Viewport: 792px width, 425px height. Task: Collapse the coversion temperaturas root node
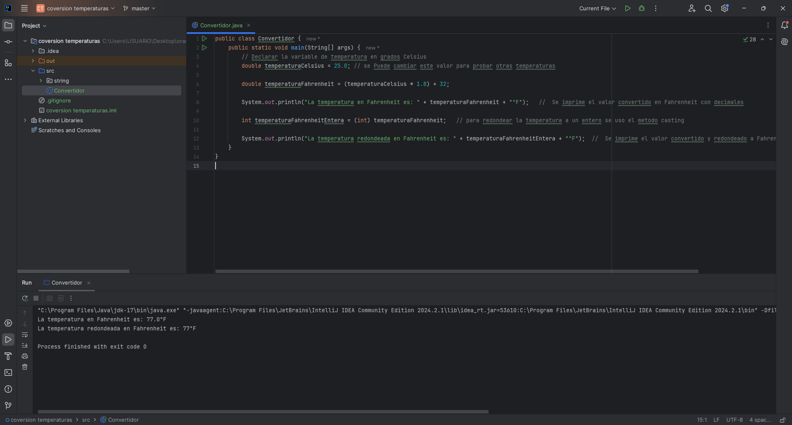pos(25,41)
